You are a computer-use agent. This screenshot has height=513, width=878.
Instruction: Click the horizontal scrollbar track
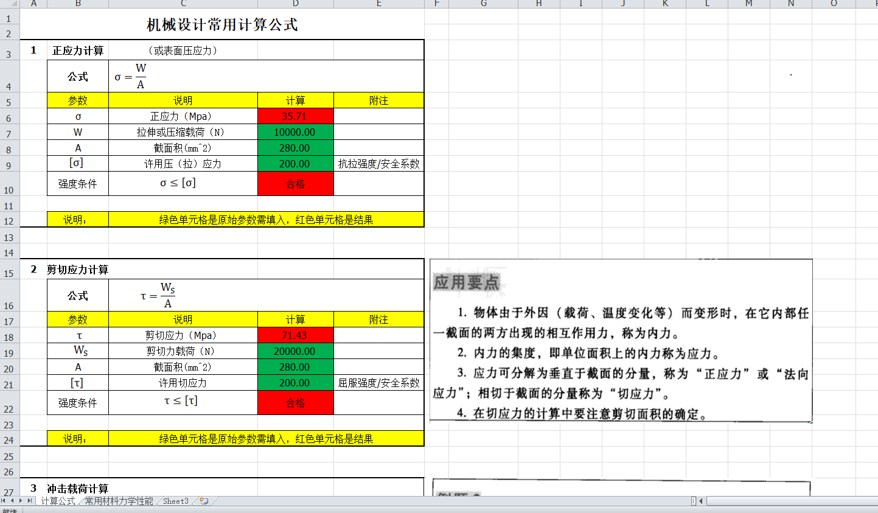click(x=791, y=501)
